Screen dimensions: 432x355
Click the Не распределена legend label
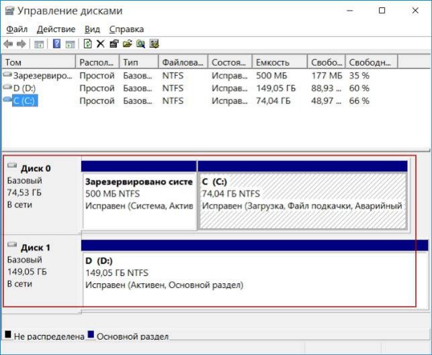coord(49,336)
